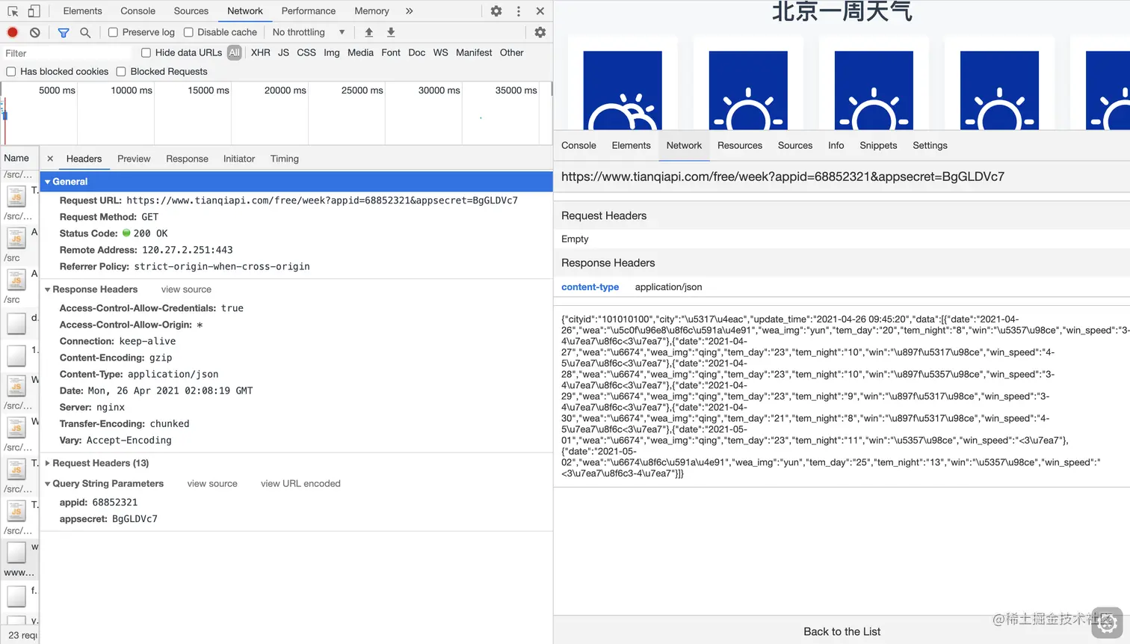
Task: Click view source beside Response Headers
Action: (186, 289)
